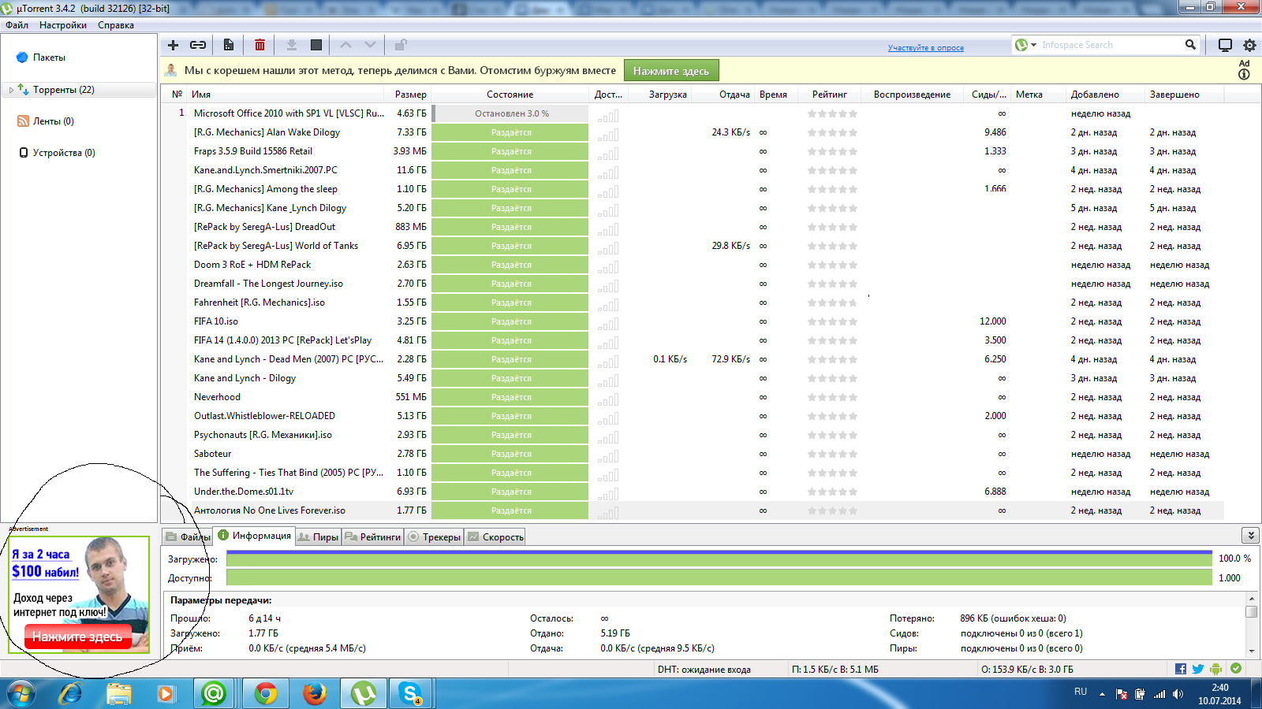Start the torrent with the download arrow icon

point(292,45)
